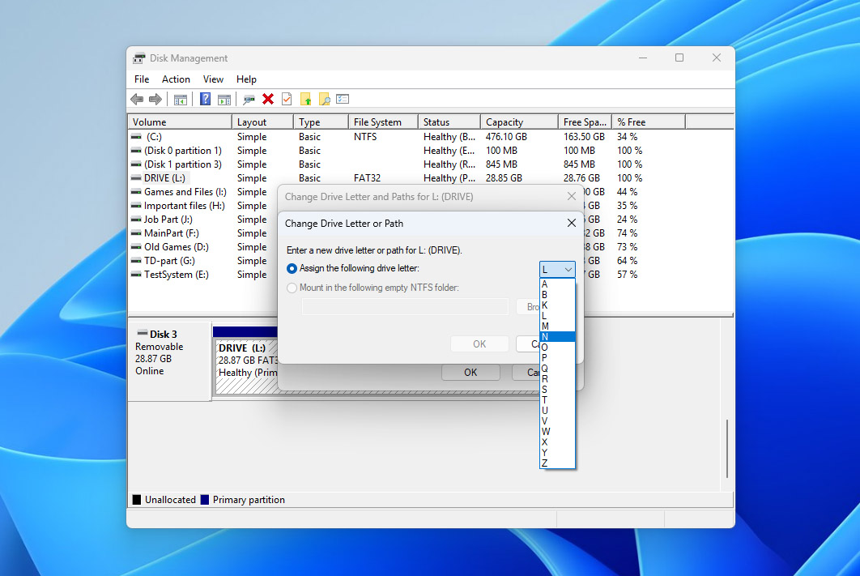Screen dimensions: 860x576
Task: Sort by the Volume column header
Action: coord(180,122)
